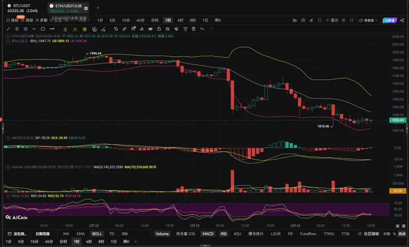Click the lock drawings icon
409x247 pixels.
point(159,29)
